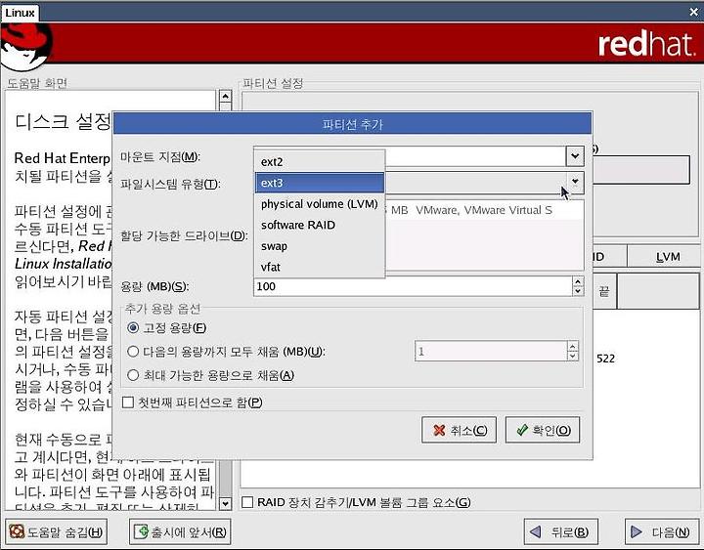The height and width of the screenshot is (550, 704).
Task: Click the red X icon on cancel button
Action: click(x=439, y=430)
